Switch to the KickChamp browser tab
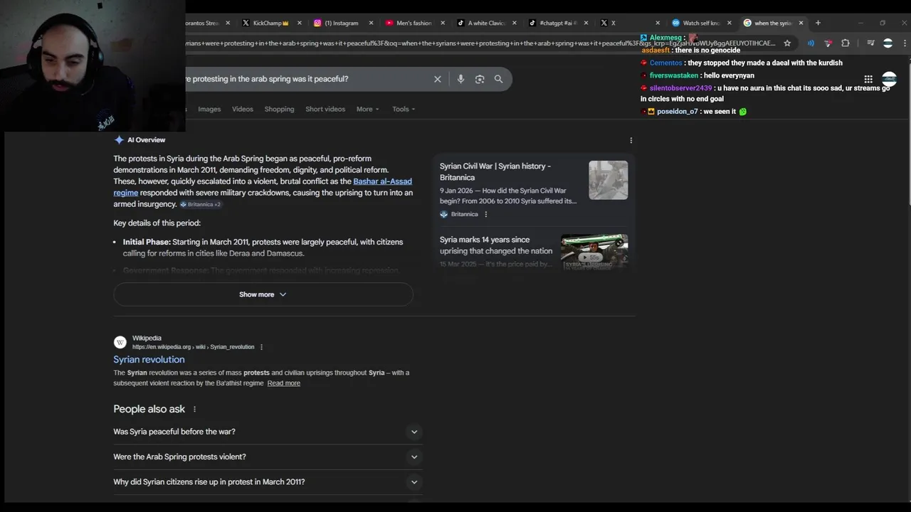Screen dimensions: 911x512 pos(270,23)
